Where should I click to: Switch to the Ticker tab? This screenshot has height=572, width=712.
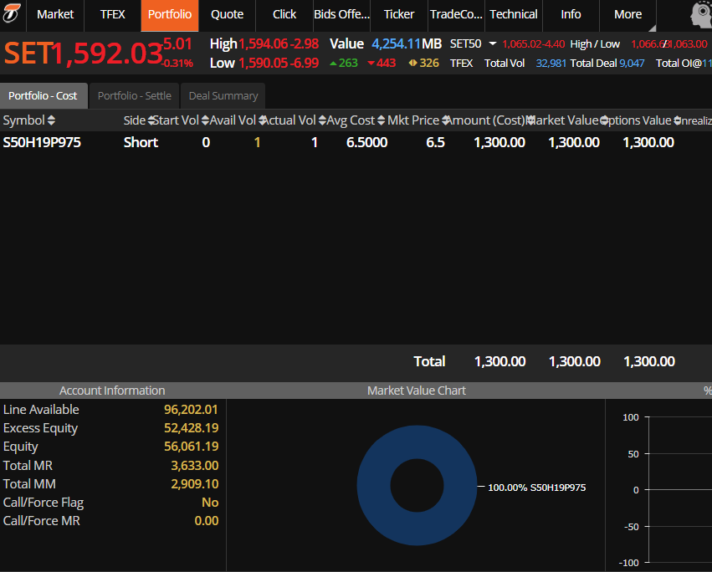click(399, 14)
